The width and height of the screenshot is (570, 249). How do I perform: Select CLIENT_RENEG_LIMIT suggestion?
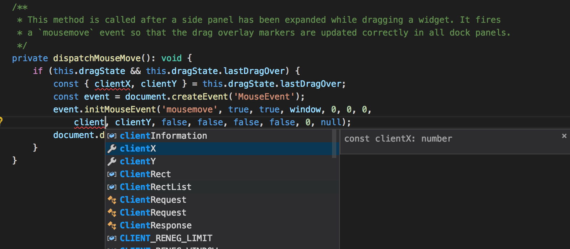222,238
